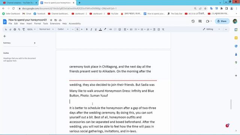Open the Accessibility menu
This screenshot has height=135, width=240.
(75, 24)
